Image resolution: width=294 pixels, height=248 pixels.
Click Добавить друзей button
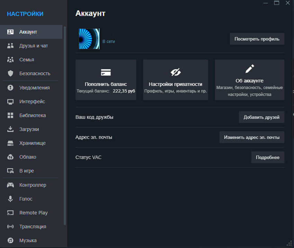coord(261,117)
